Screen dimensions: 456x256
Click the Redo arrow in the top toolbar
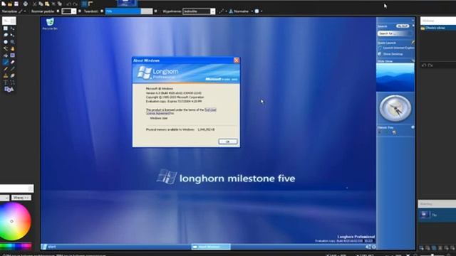point(76,4)
